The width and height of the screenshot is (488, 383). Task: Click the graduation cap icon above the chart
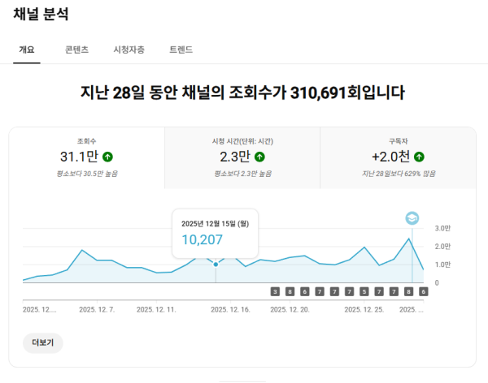(412, 218)
